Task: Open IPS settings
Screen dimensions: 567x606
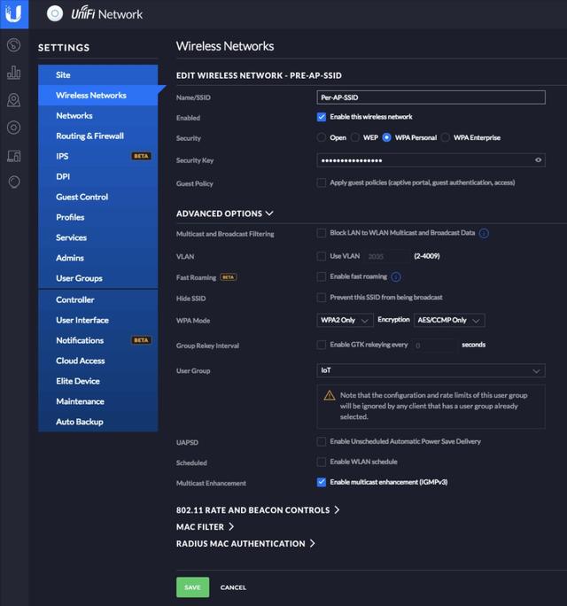Action: pyautogui.click(x=98, y=156)
